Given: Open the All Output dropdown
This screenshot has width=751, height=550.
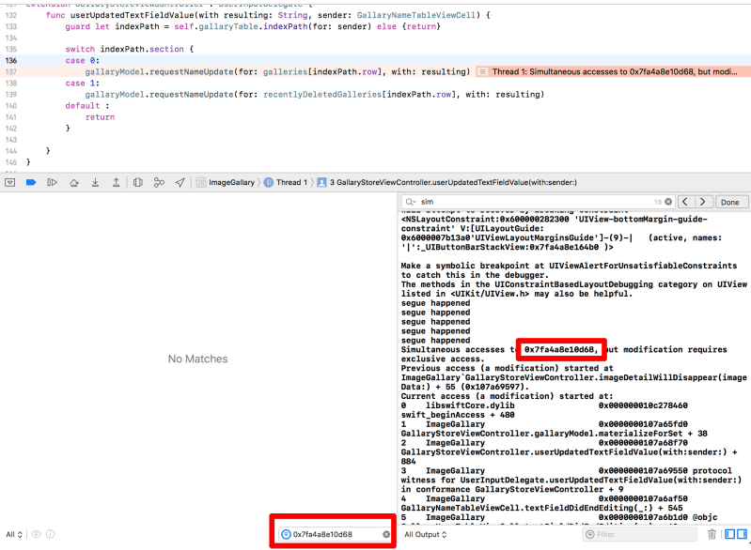Looking at the screenshot, I should pyautogui.click(x=426, y=534).
